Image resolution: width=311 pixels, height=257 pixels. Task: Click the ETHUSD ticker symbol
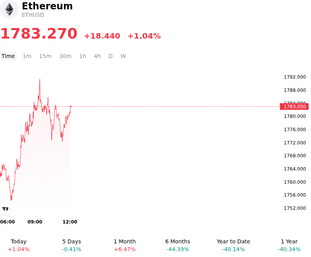tap(33, 15)
